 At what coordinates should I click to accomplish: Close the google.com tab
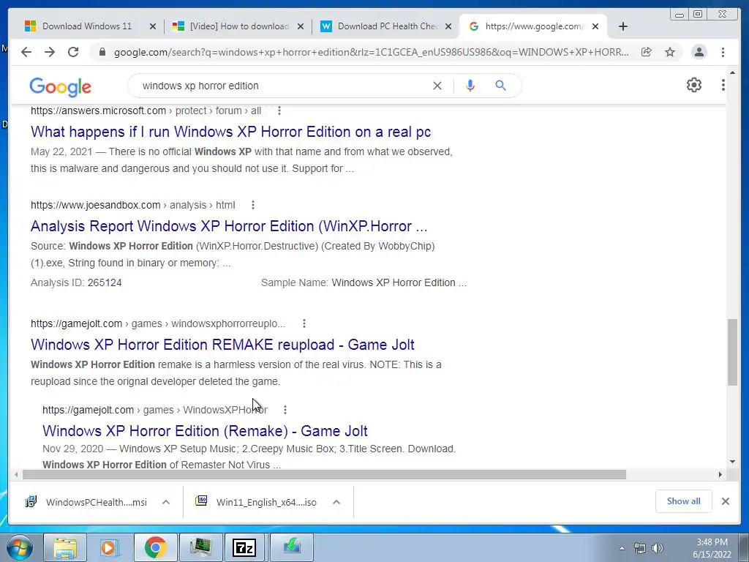595,26
